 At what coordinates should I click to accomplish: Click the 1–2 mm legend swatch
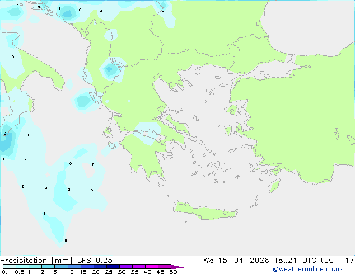35,267
